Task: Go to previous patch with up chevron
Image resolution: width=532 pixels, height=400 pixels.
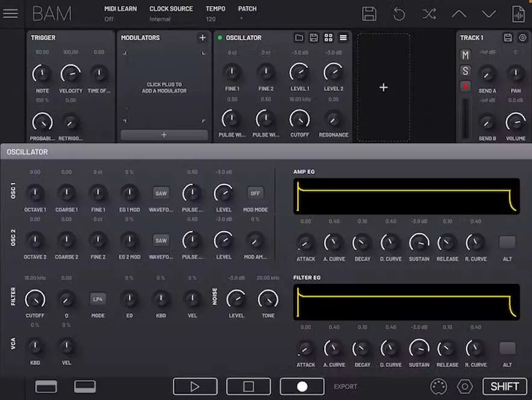Action: click(x=459, y=14)
